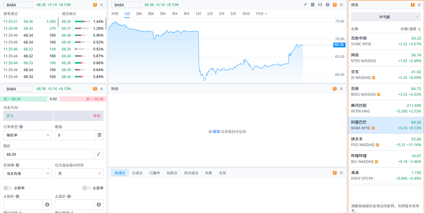Expand the 中丐股 watchlist group dropdown
Viewport: 425px width, 213px height.
point(386,17)
